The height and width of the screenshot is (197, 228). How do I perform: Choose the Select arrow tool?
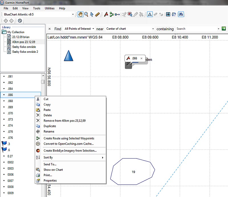(92, 15)
